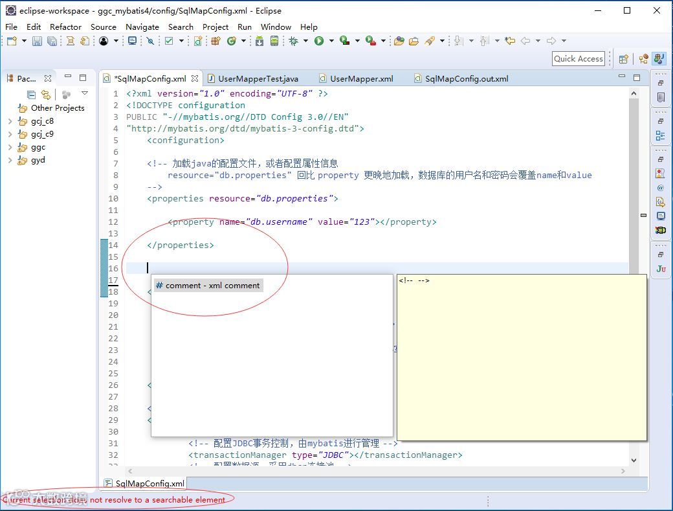Screen dimensions: 673x511
Task: Click Collapse All icon in Package Explorer
Action: (x=31, y=94)
